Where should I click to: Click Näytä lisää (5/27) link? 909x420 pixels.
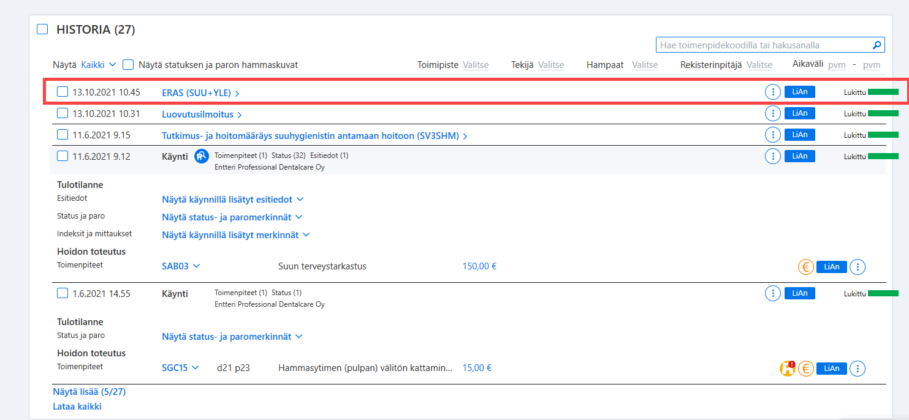pos(89,392)
